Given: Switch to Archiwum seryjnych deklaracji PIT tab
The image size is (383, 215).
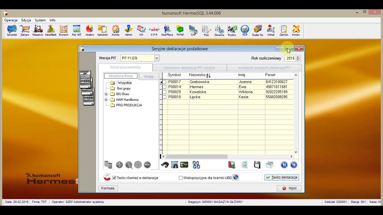Looking at the screenshot, I should coord(264,68).
